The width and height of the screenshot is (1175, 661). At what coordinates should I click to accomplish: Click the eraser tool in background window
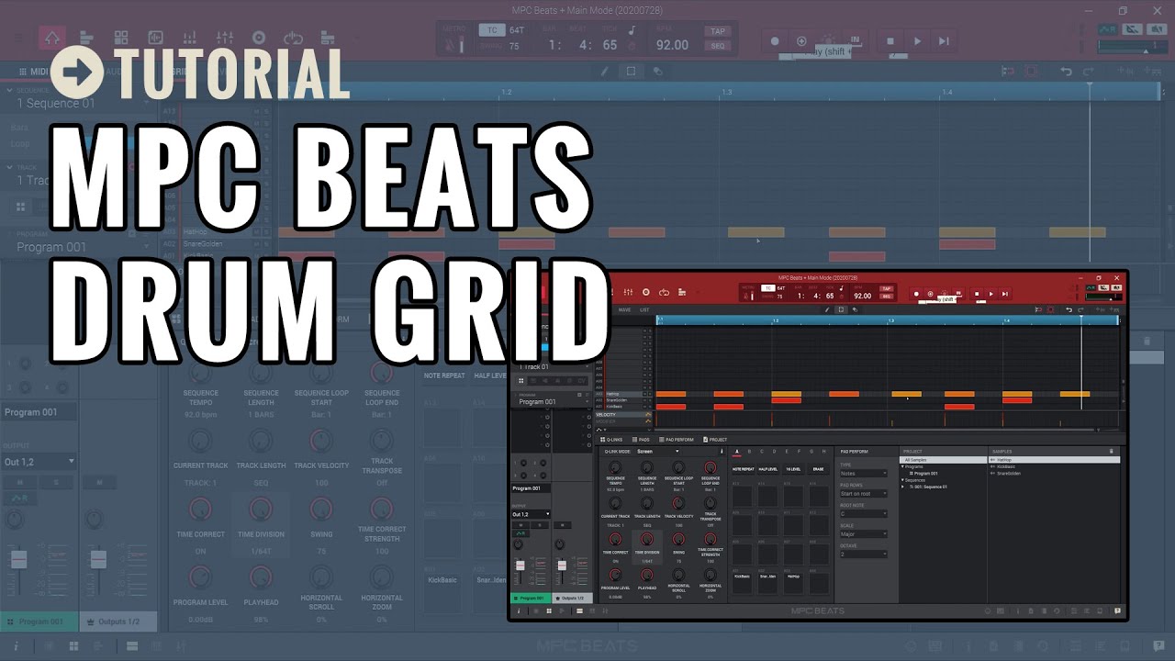point(657,71)
